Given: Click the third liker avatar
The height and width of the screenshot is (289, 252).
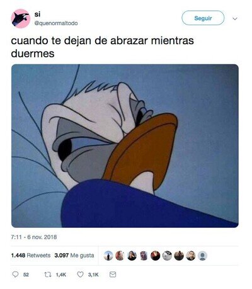Looking at the screenshot, I should (x=132, y=256).
